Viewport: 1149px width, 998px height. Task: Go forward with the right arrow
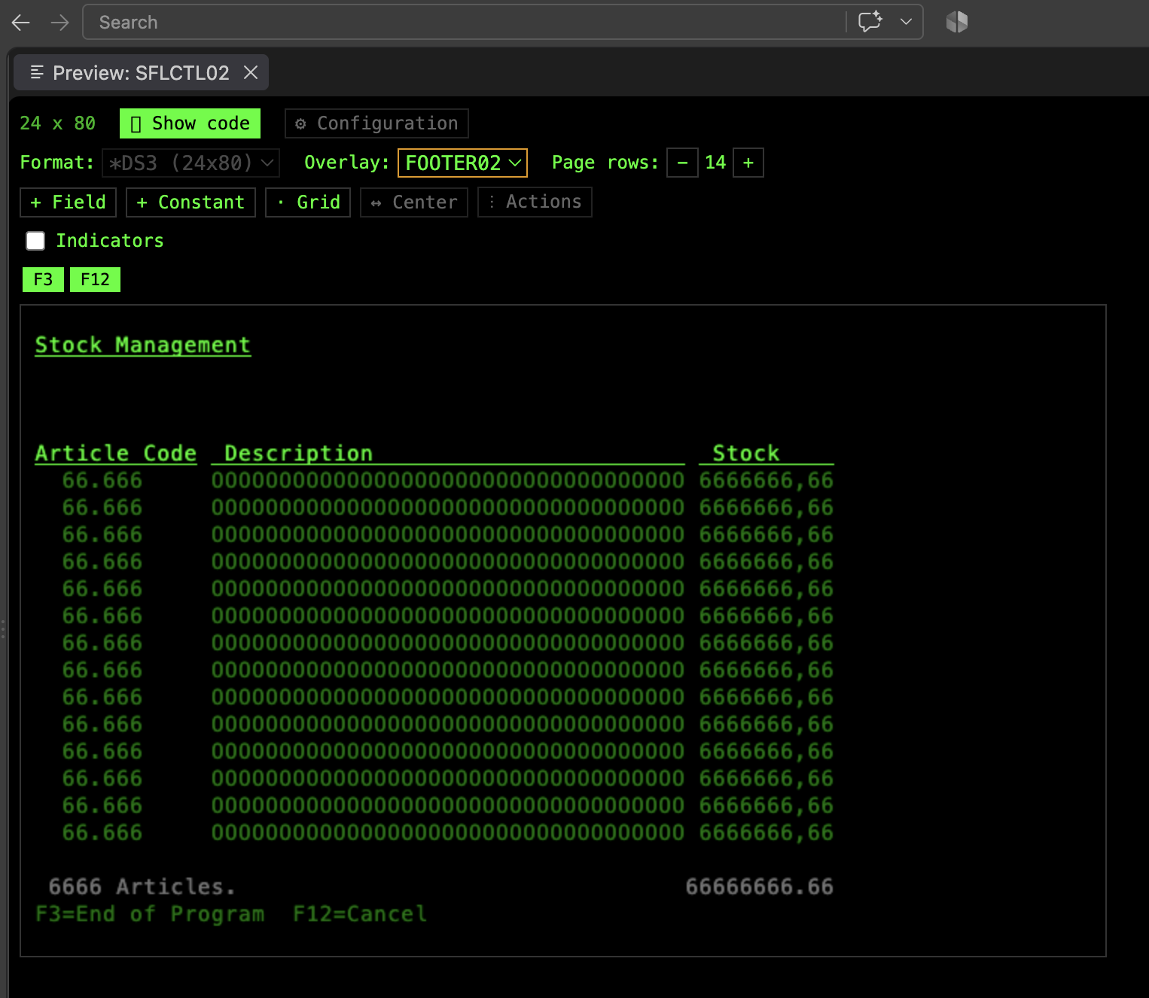point(59,23)
